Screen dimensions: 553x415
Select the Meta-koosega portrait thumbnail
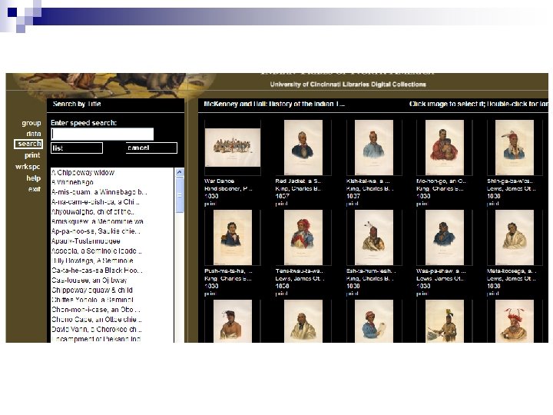515,237
